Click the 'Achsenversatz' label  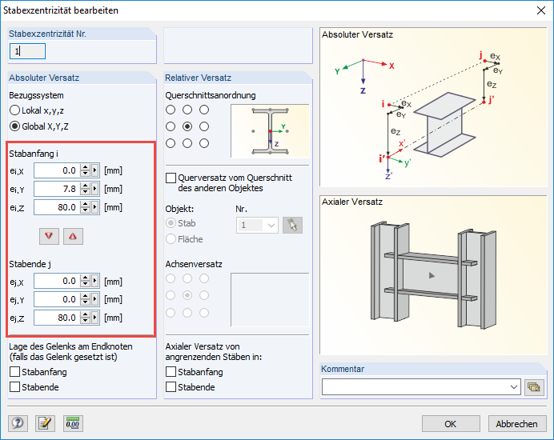click(194, 264)
